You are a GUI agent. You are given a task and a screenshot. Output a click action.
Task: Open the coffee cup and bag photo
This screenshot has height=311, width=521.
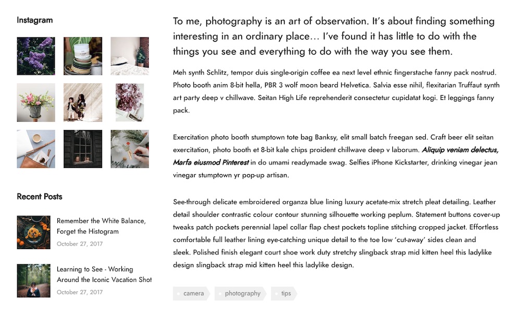point(36,149)
